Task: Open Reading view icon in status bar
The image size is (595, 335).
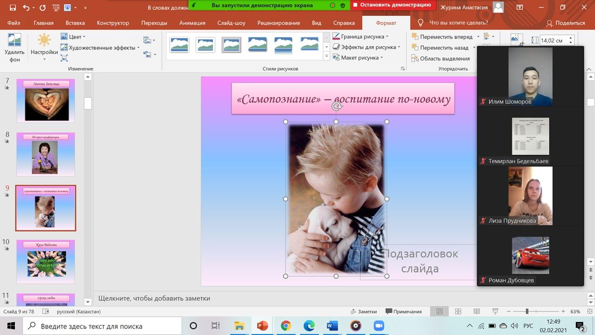Action: point(476,311)
